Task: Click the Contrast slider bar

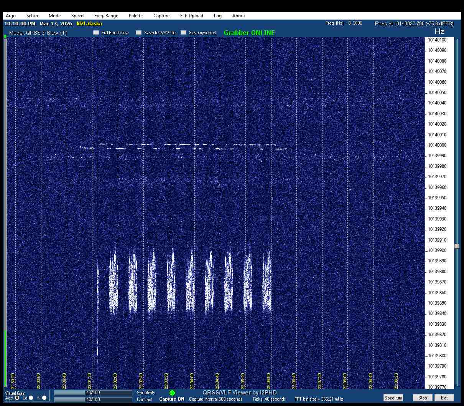Action: tap(93, 399)
